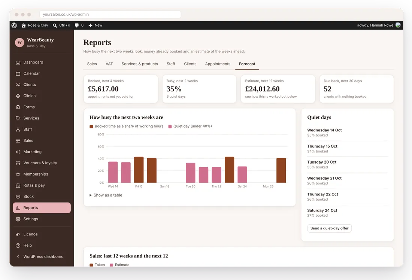Click the Busy, next 2 weeks card
Image resolution: width=412 pixels, height=280 pixels.
tap(199, 89)
